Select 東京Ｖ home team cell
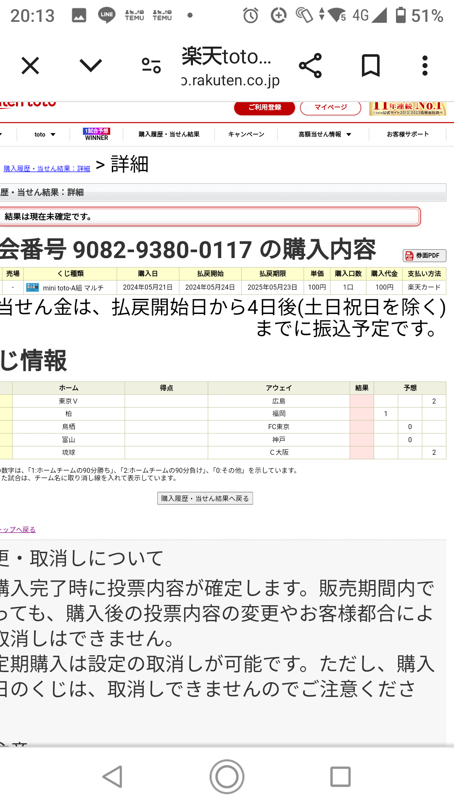The width and height of the screenshot is (454, 807). 69,401
